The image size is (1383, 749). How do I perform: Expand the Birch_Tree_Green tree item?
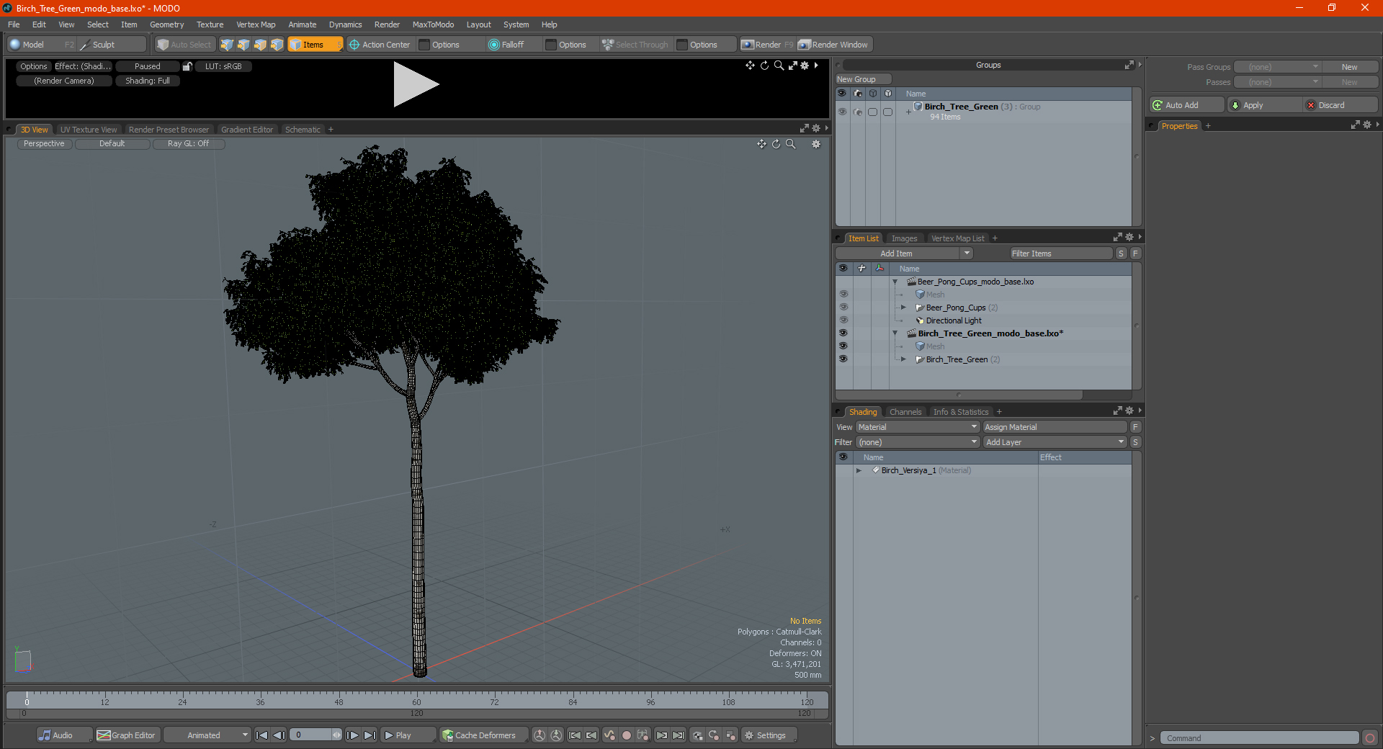click(x=903, y=359)
